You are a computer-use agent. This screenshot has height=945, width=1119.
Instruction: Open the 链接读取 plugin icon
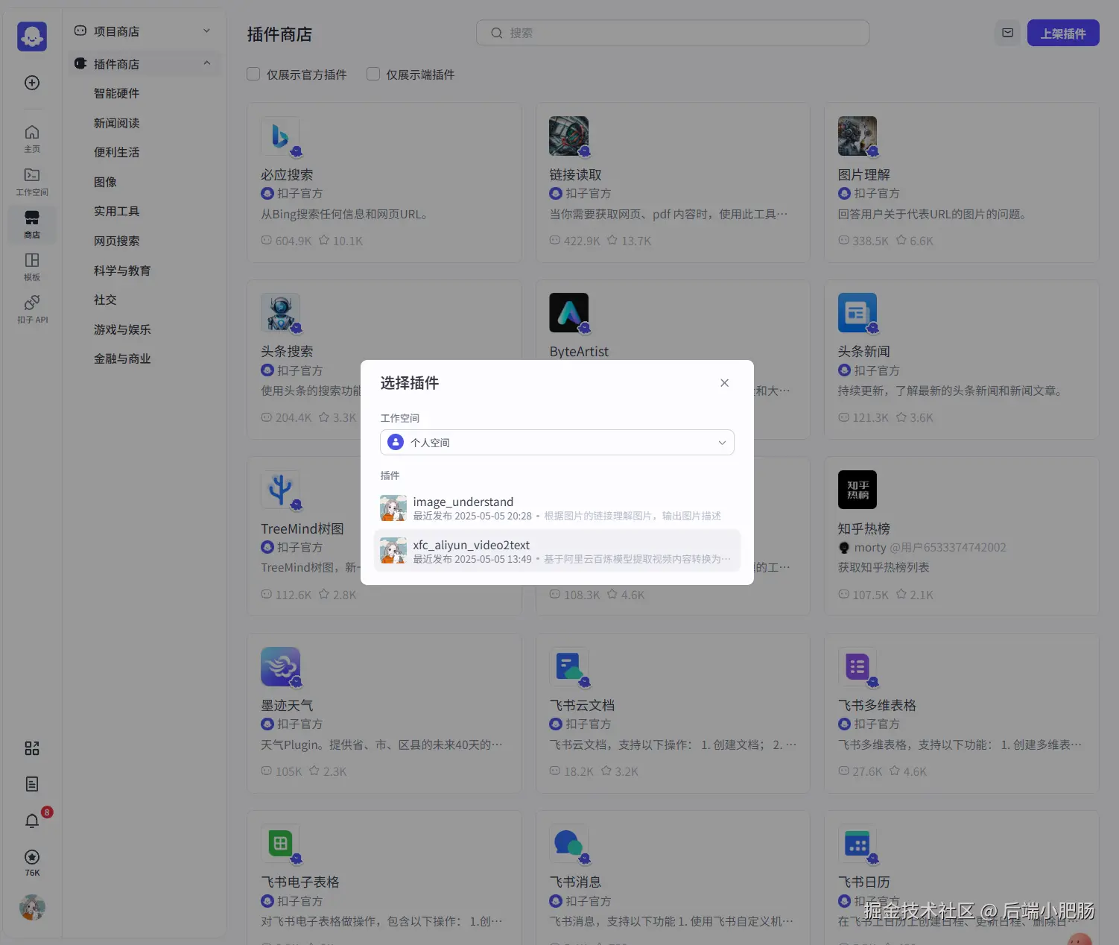[x=568, y=136]
